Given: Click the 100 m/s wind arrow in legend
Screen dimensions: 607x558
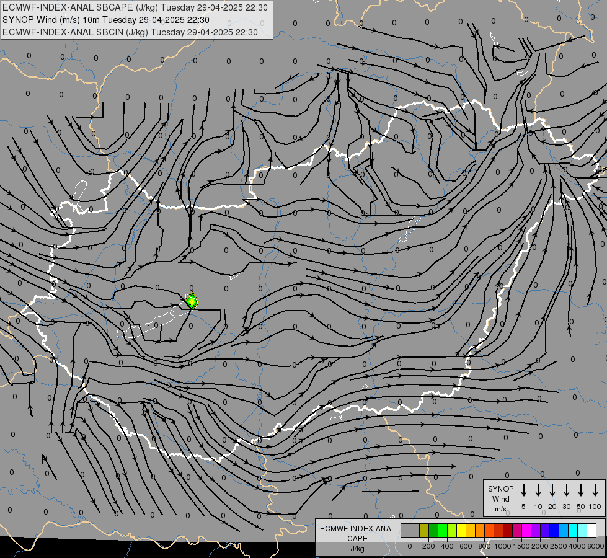Looking at the screenshot, I should (x=595, y=490).
